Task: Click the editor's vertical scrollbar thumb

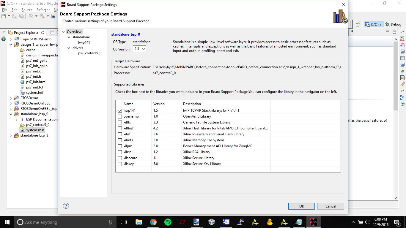Action: [x=396, y=76]
